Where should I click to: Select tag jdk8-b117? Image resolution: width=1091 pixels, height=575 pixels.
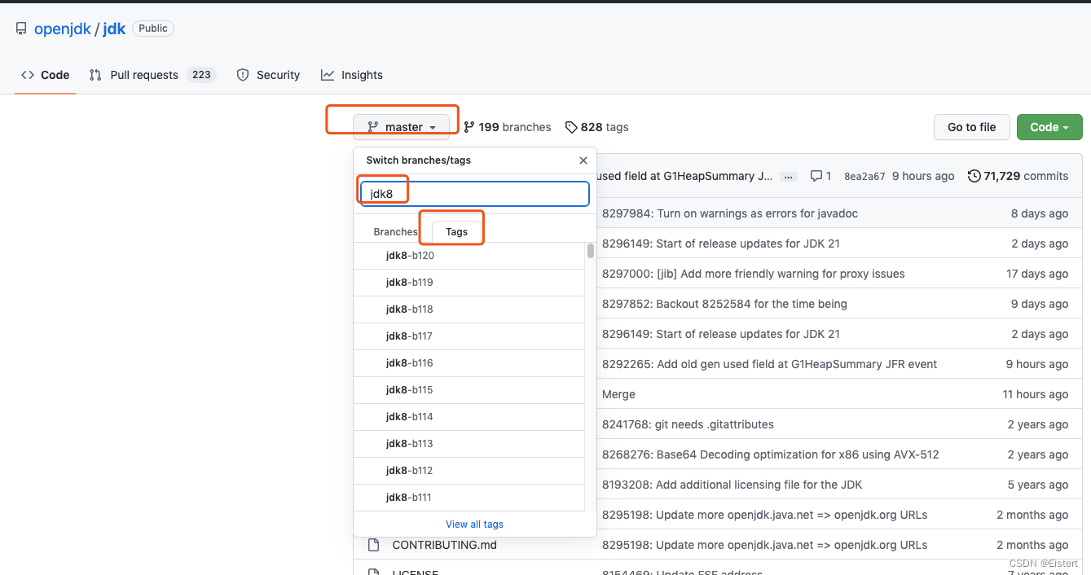[x=469, y=336]
